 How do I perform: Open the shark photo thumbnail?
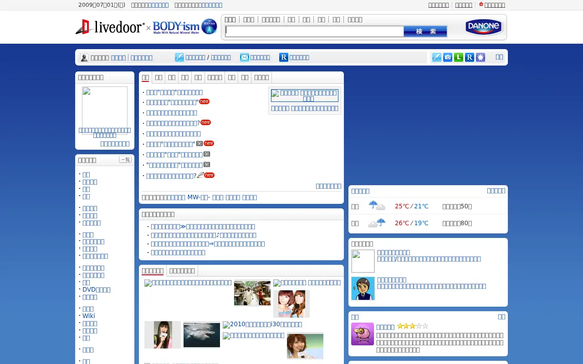[202, 335]
